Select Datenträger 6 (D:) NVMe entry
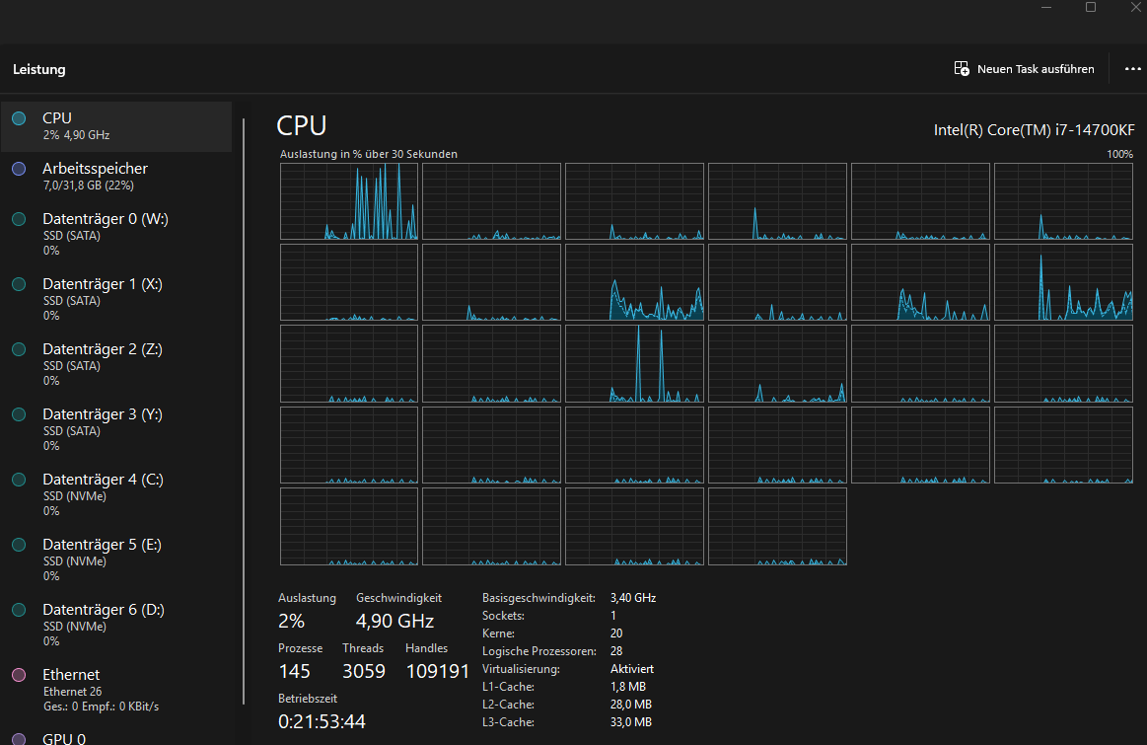 [116, 625]
